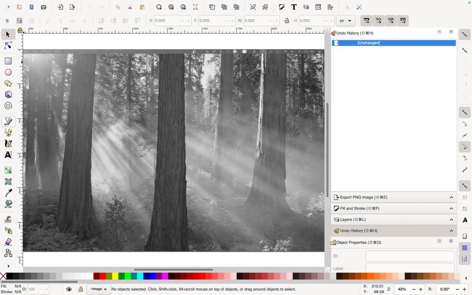The height and width of the screenshot is (295, 472).
Task: Toggle current layer visibility eye
Action: click(x=68, y=289)
